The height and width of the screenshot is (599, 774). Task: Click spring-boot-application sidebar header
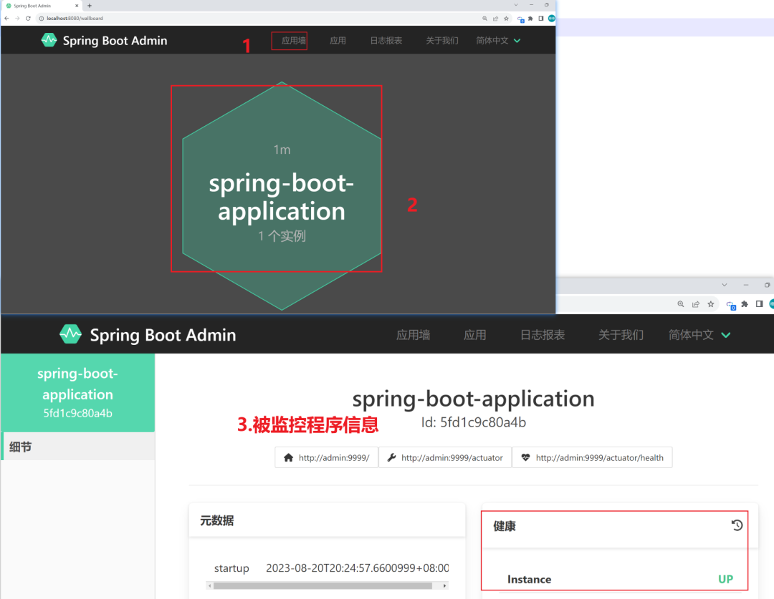coord(78,392)
